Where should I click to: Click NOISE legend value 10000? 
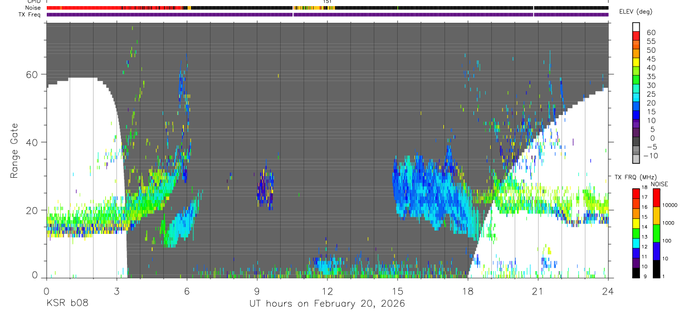click(x=670, y=206)
